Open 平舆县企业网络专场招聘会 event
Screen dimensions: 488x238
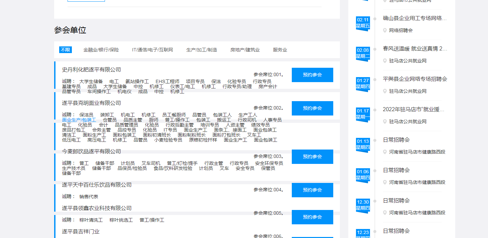coord(415,79)
